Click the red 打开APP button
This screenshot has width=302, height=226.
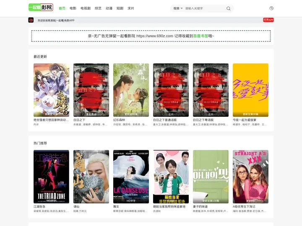[268, 20]
